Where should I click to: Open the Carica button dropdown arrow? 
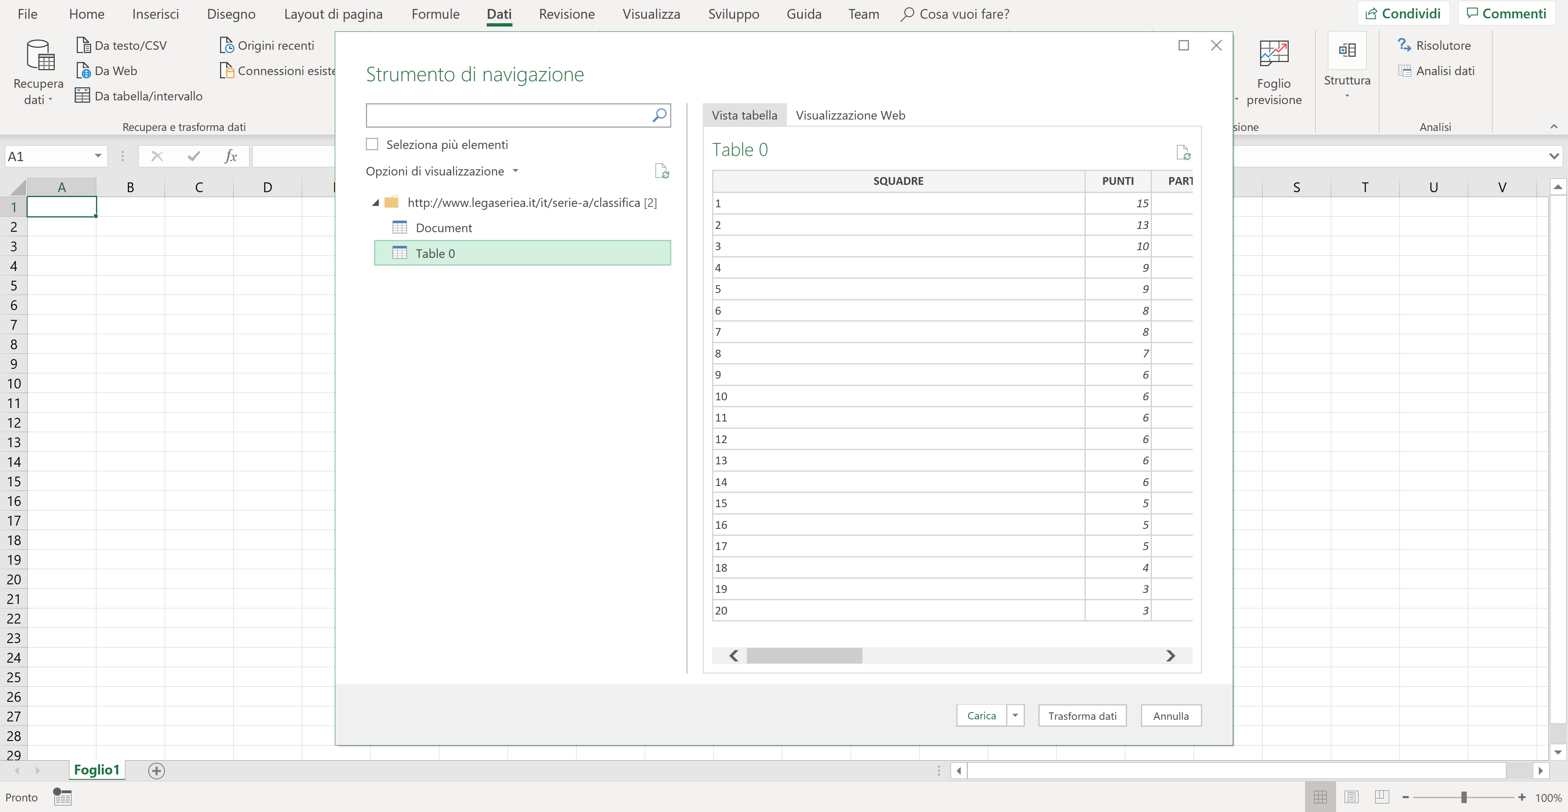1015,715
